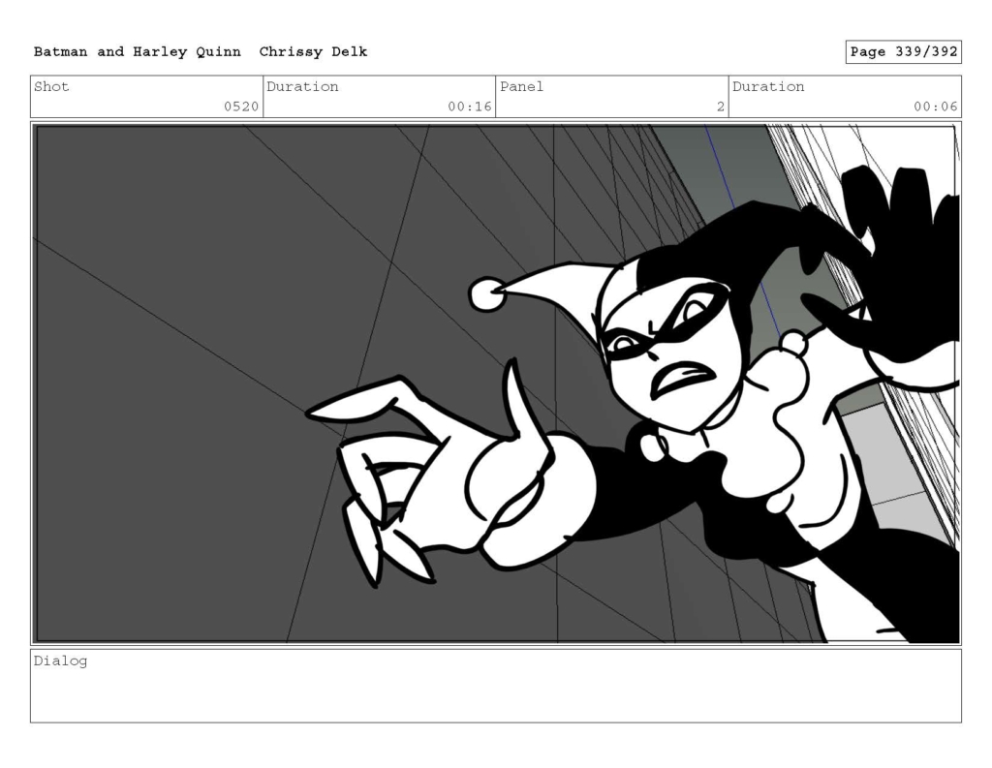Click the storyboard panel drawing

(x=496, y=384)
